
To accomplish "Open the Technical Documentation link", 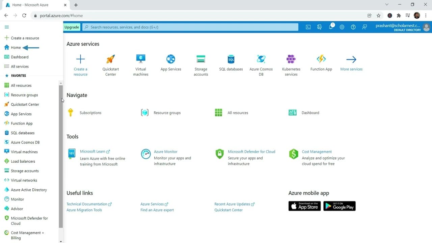I will (x=89, y=204).
